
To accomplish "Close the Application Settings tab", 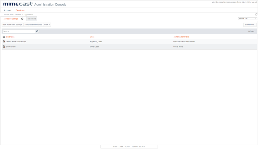I will 22,19.
